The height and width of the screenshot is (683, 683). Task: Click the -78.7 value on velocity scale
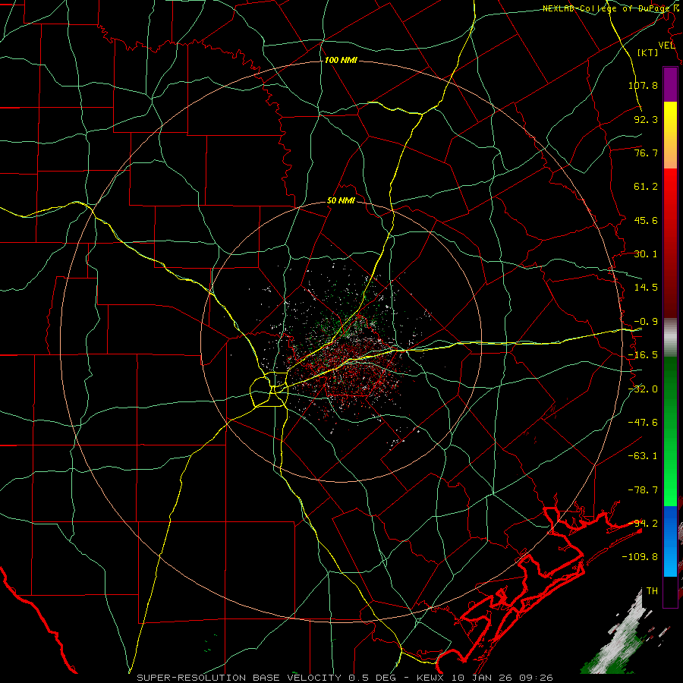tap(643, 490)
